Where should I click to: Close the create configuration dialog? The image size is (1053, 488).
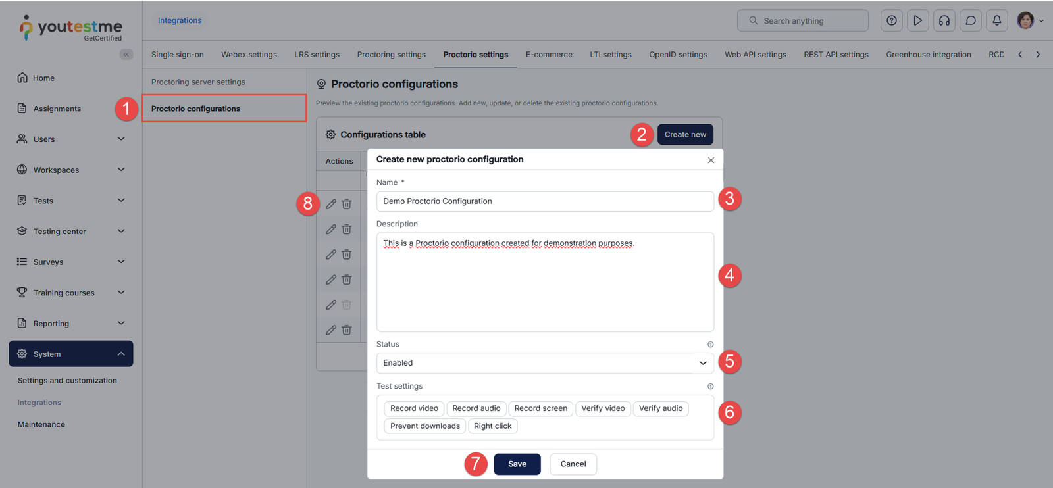point(711,160)
